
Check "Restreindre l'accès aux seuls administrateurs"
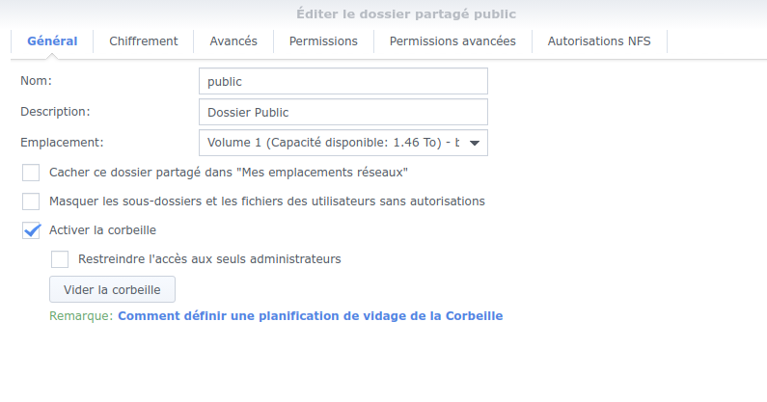(60, 258)
